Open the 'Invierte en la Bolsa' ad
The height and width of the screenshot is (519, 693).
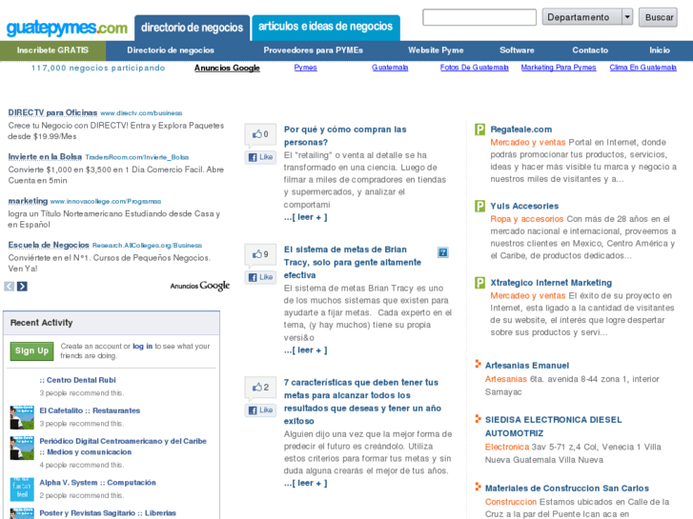[45, 157]
